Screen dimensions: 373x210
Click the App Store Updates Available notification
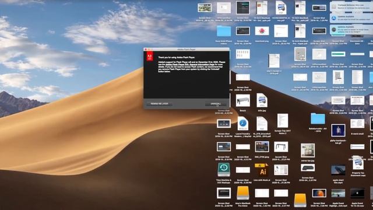coord(352,18)
